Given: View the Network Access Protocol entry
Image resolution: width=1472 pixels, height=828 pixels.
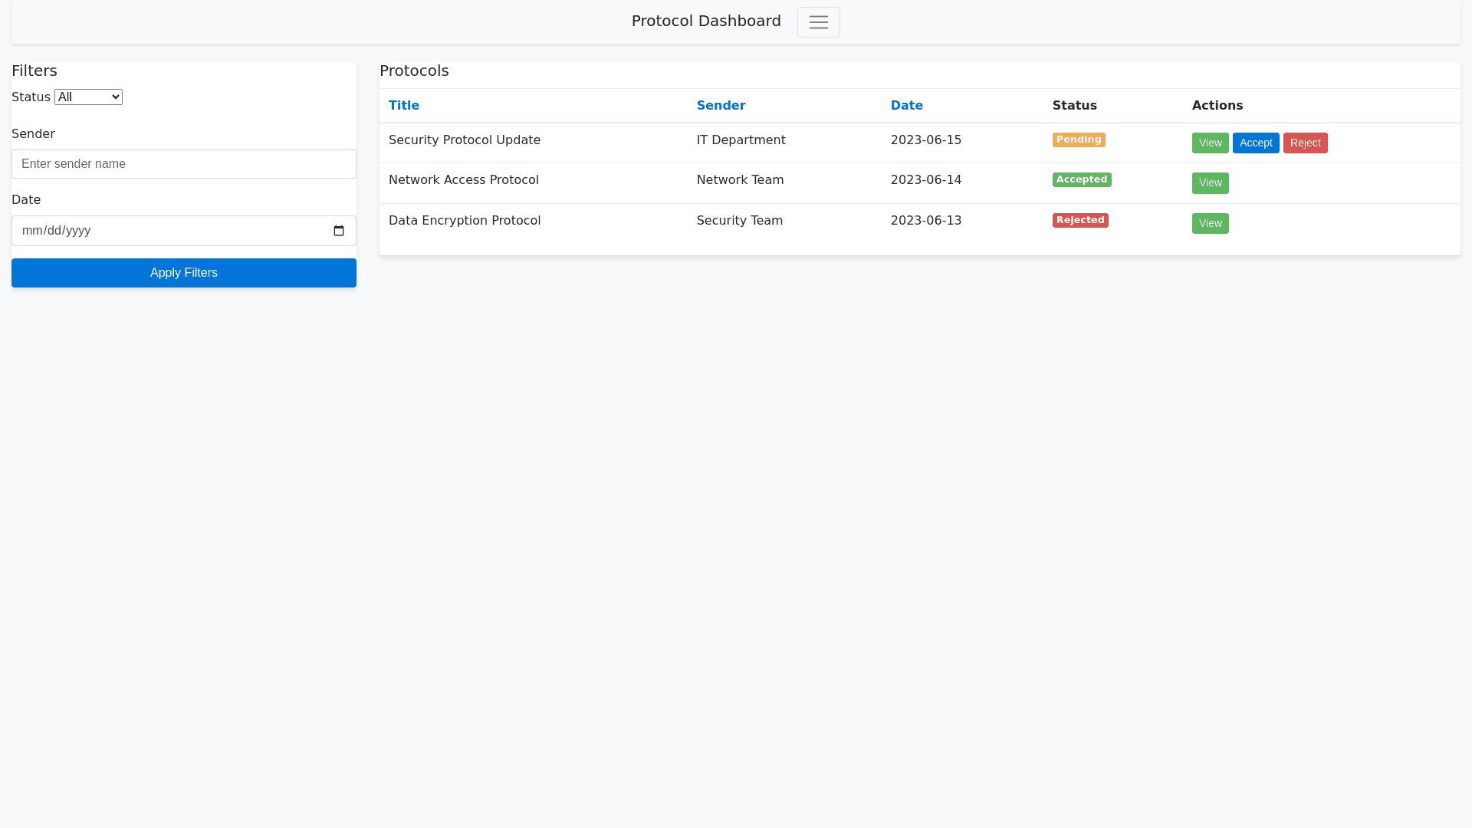Looking at the screenshot, I should coord(1210,183).
